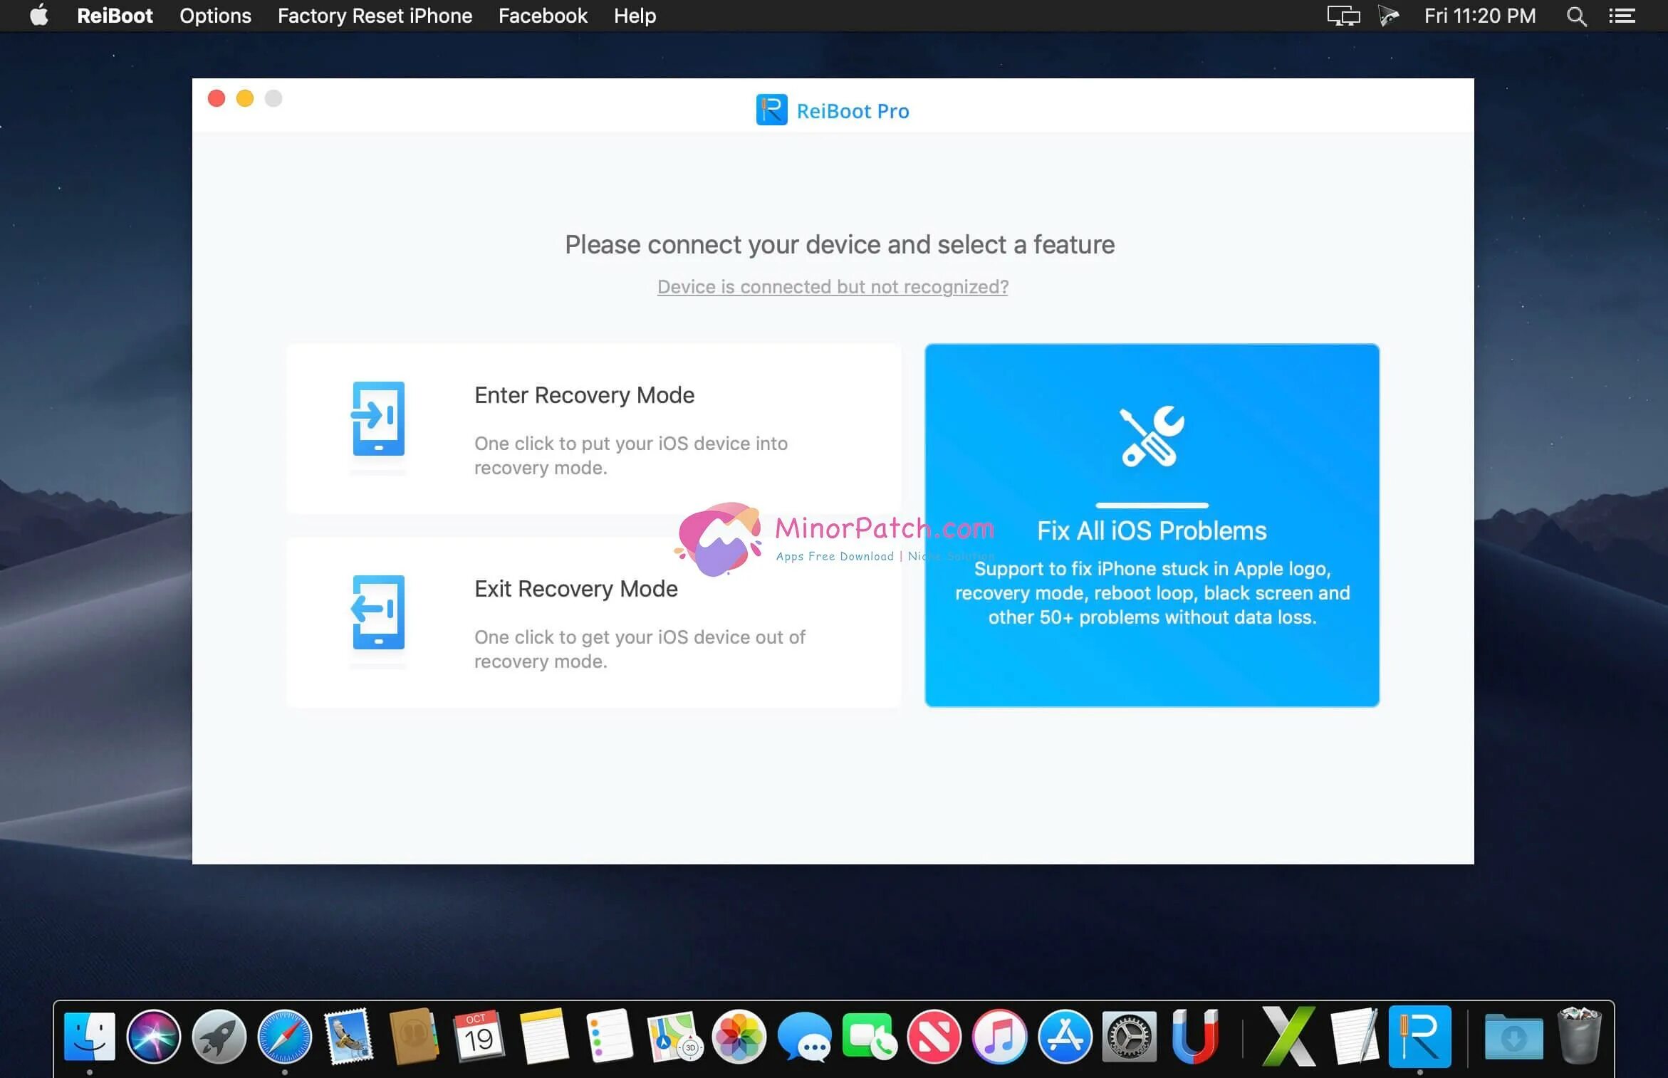Open the Options menu
The image size is (1668, 1078).
pyautogui.click(x=215, y=16)
